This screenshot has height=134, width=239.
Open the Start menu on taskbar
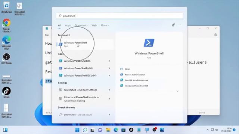[77, 130]
